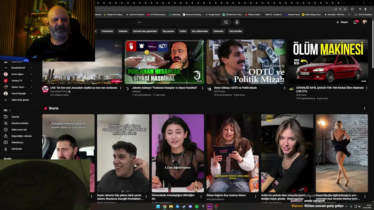Open Chrome extensions puzzle icon
This screenshot has width=374, height=210.
pyautogui.click(x=352, y=9)
